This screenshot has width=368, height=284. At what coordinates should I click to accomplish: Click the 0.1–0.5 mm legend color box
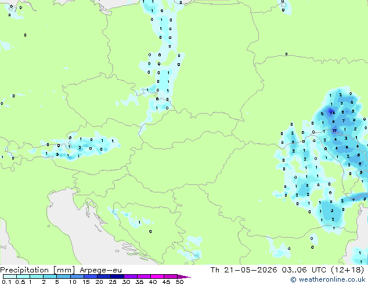point(10,276)
